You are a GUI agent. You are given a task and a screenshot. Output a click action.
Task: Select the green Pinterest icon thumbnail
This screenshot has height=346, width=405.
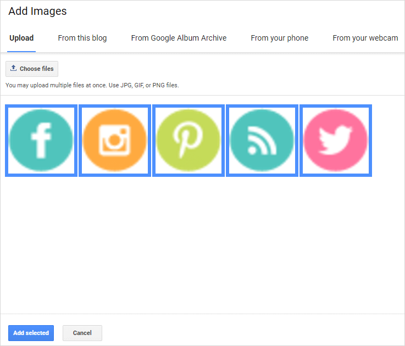(188, 141)
